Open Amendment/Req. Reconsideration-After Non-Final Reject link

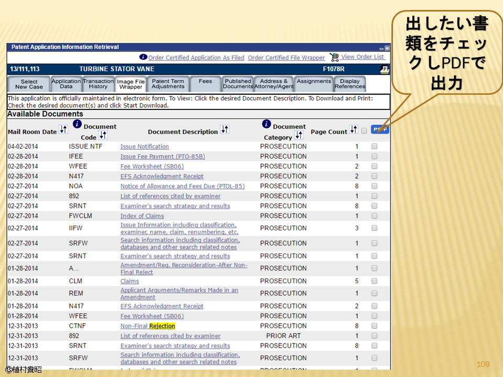coord(184,269)
